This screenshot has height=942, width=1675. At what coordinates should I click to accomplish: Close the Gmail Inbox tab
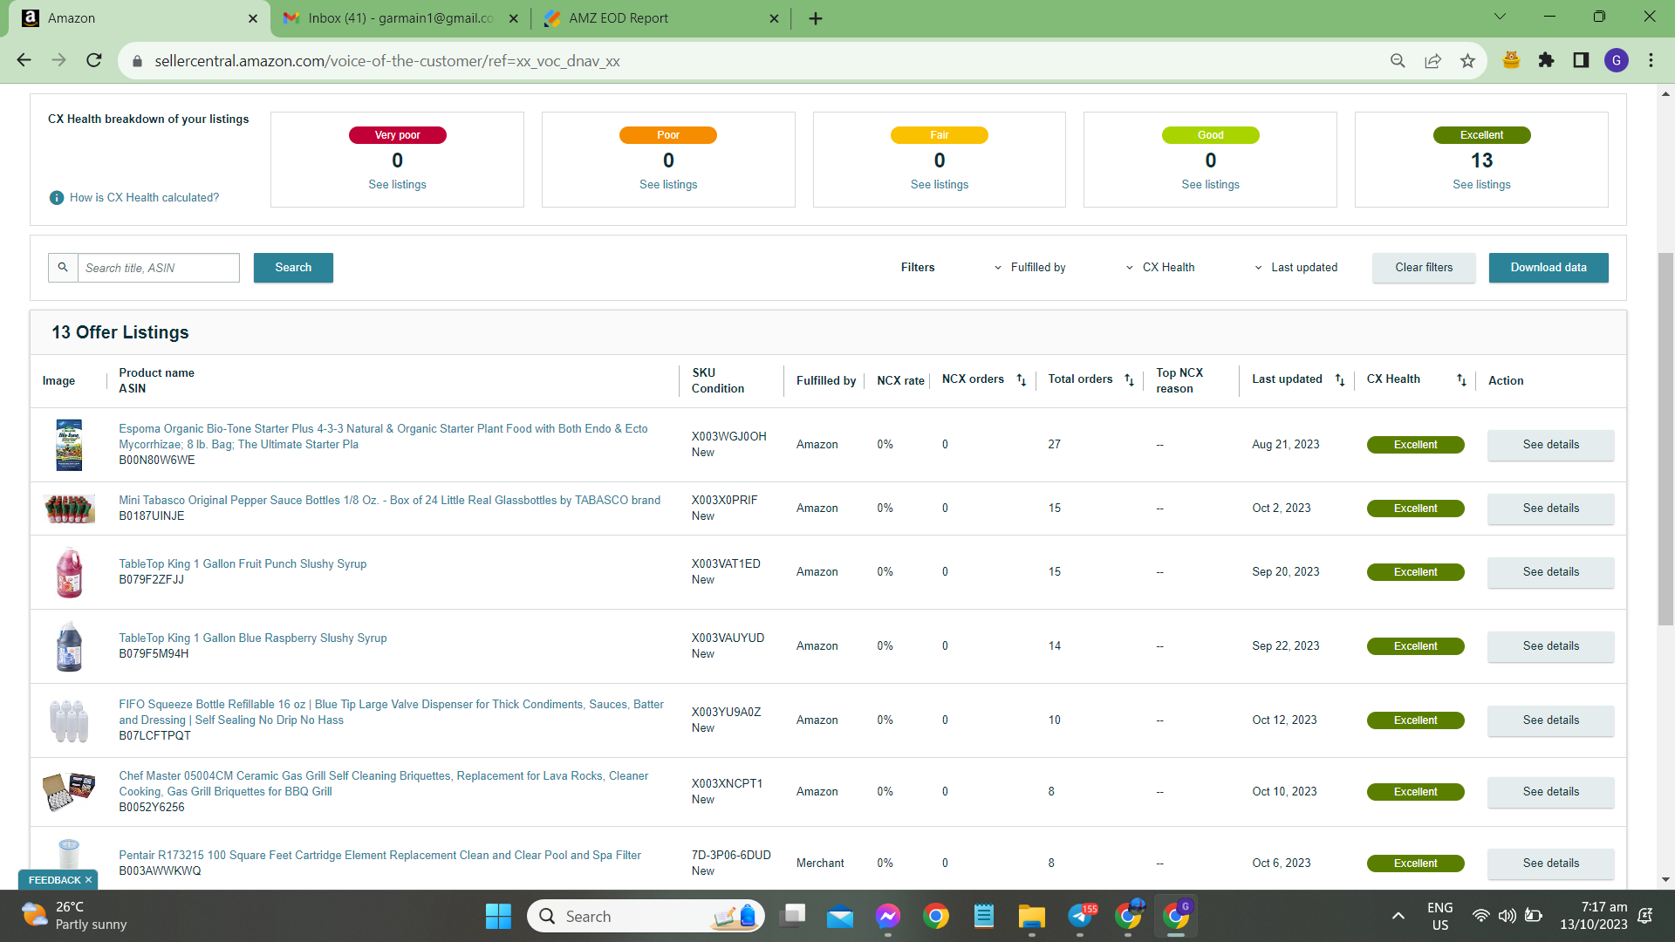[x=514, y=18]
